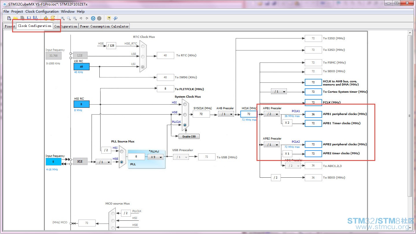Select PLLCLK in MCO source Mux
Screen dimensions: 416x234
tap(113, 214)
